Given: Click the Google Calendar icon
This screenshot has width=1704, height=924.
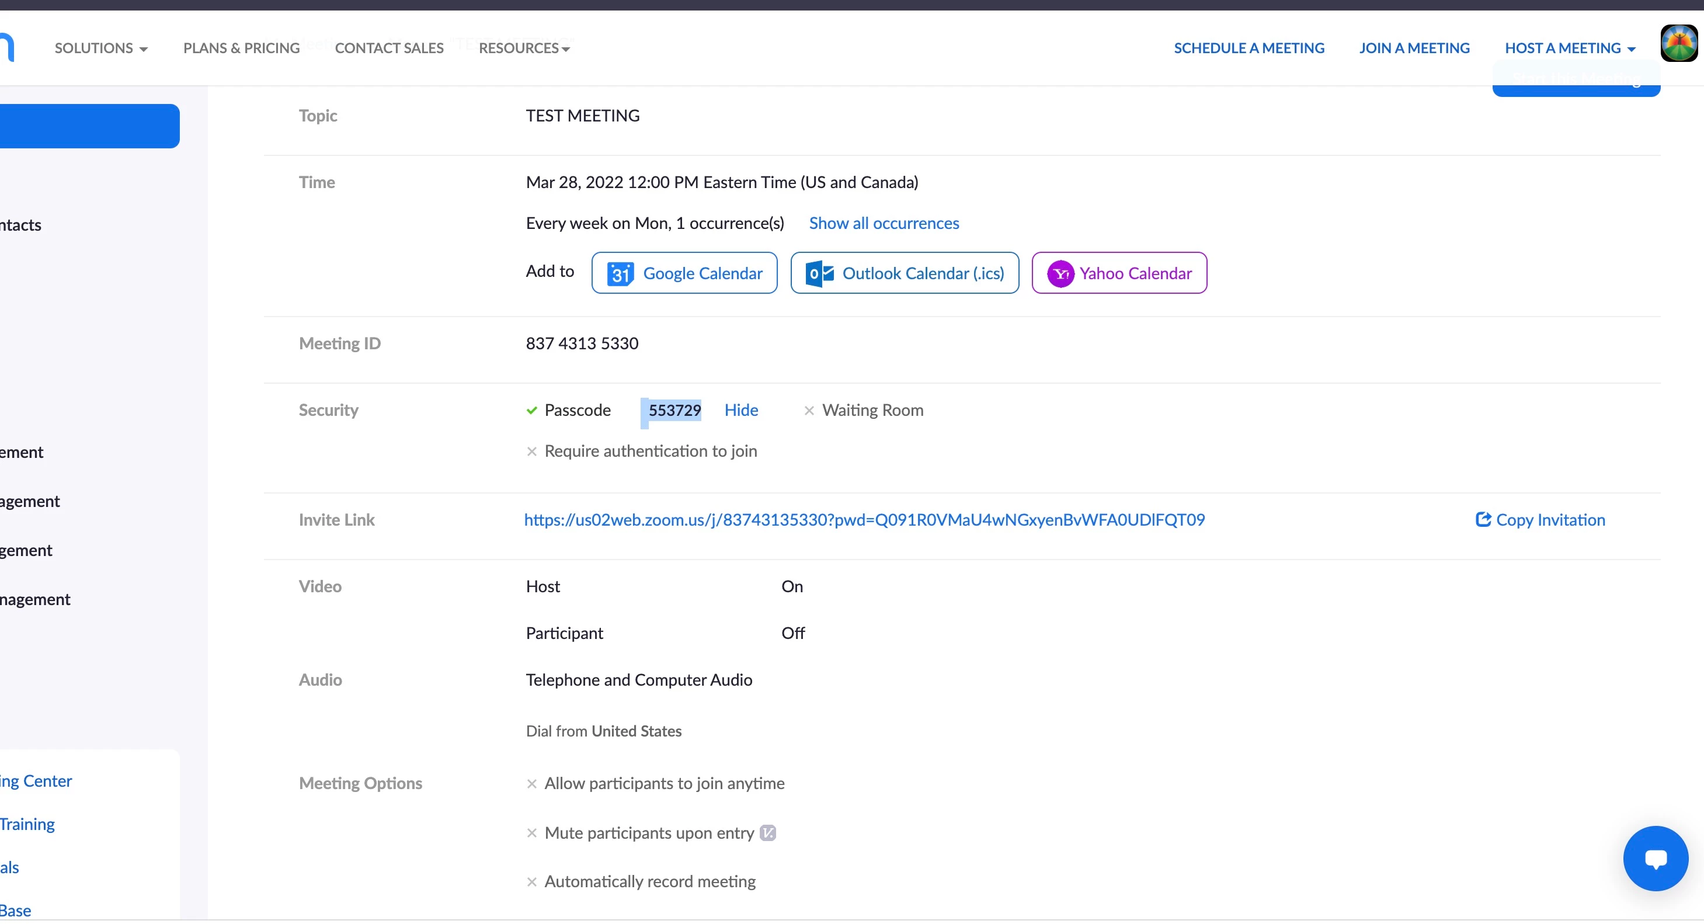Looking at the screenshot, I should coord(620,273).
